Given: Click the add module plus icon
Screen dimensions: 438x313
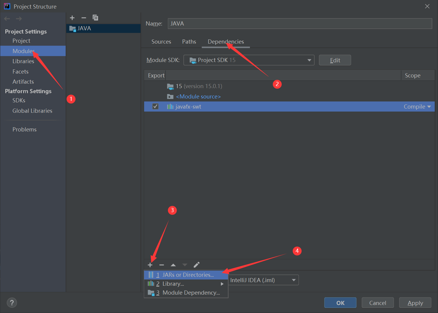Looking at the screenshot, I should pyautogui.click(x=72, y=18).
